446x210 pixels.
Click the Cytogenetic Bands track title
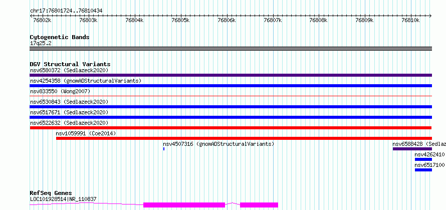[x=60, y=37]
